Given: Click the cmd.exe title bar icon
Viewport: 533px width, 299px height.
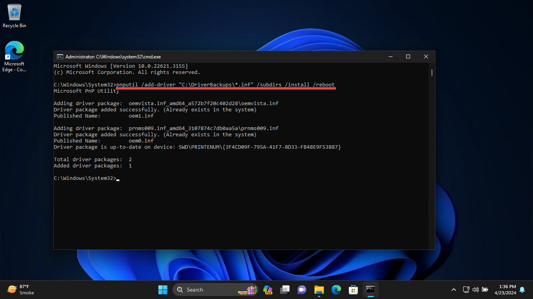Looking at the screenshot, I should [x=60, y=57].
